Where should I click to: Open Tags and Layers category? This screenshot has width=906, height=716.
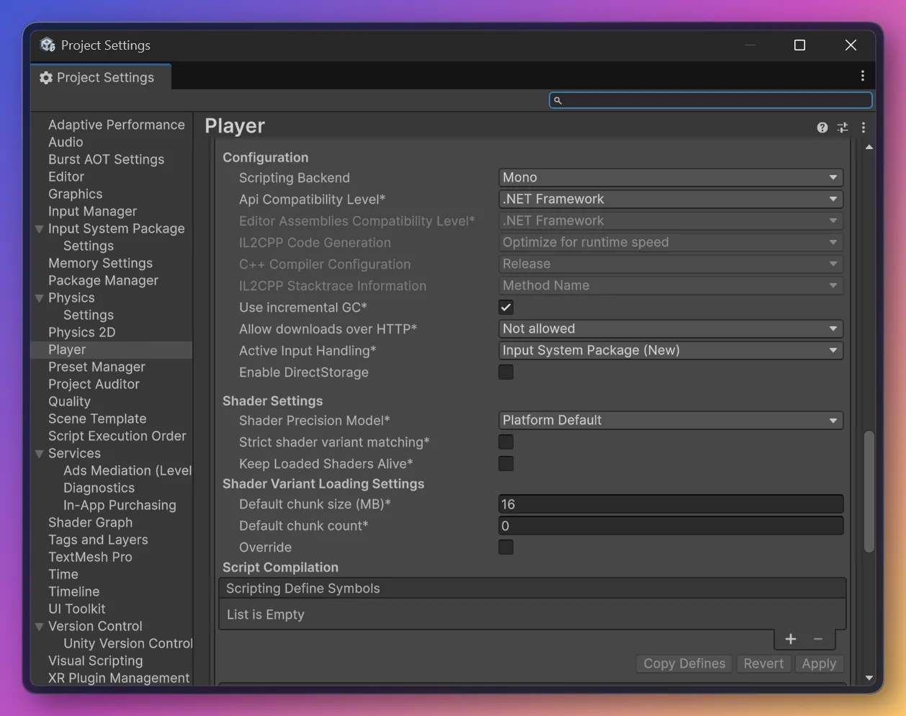98,540
